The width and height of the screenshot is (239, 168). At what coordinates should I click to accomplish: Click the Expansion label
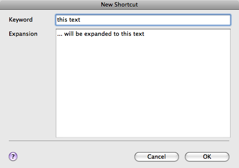coord(23,34)
